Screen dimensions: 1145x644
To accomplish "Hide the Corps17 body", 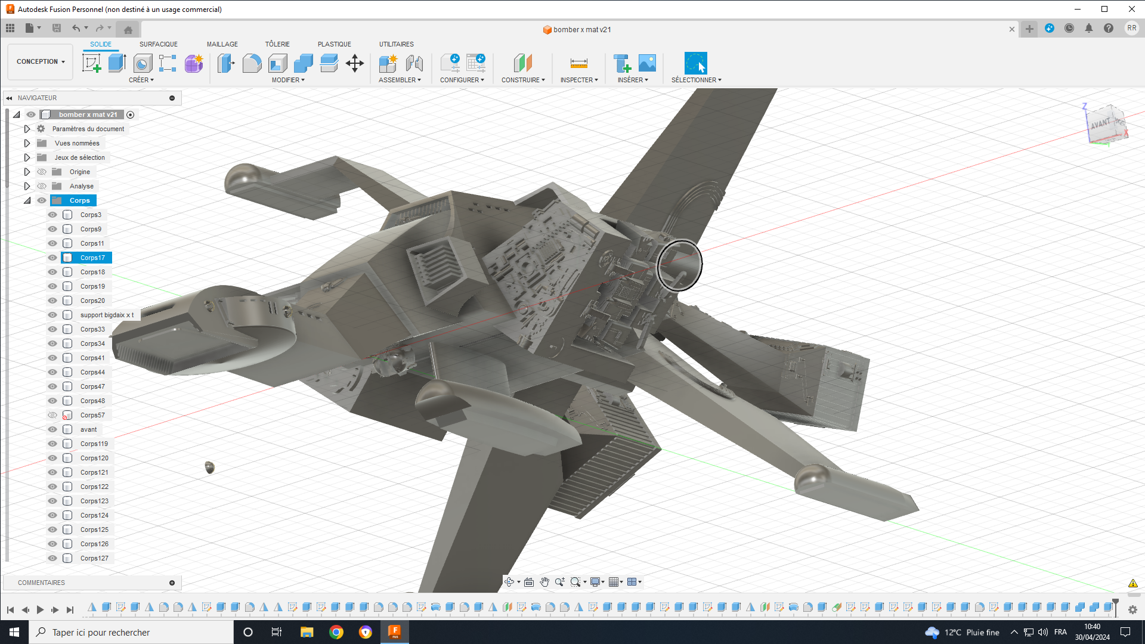I will (52, 258).
